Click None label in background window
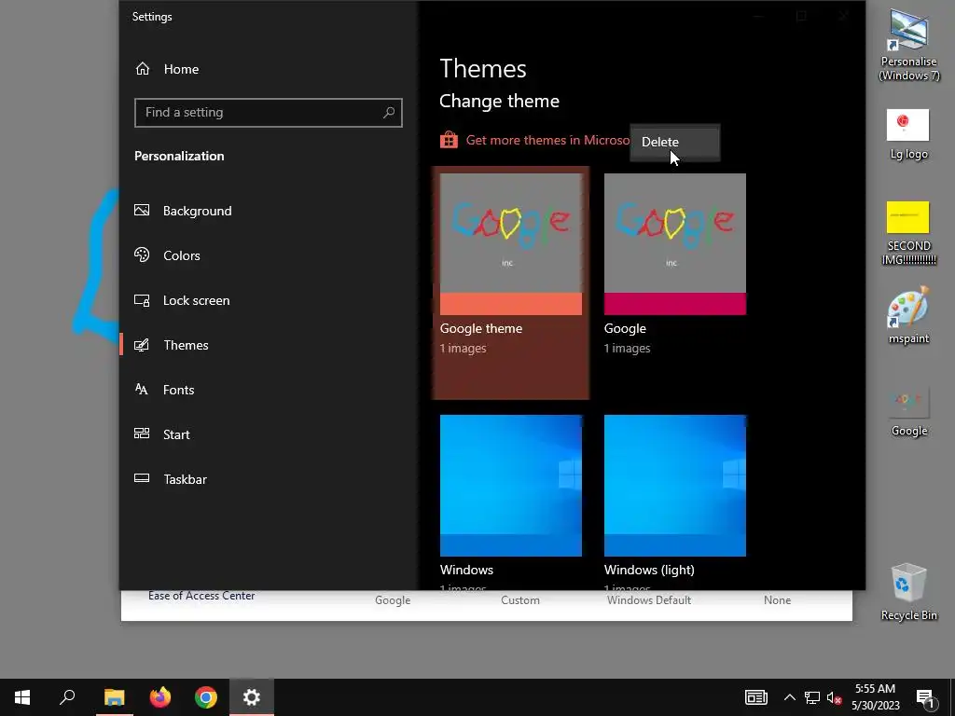Screen dimensions: 955x716 point(777,600)
